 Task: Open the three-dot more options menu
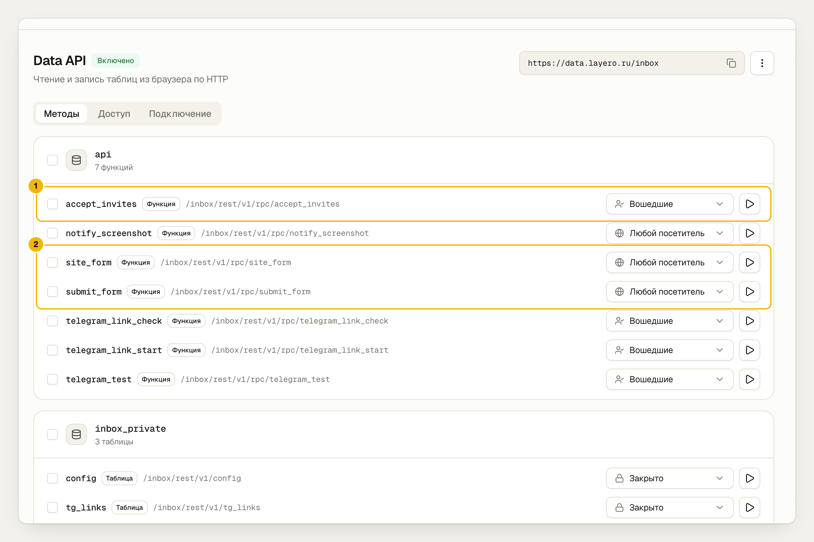762,63
